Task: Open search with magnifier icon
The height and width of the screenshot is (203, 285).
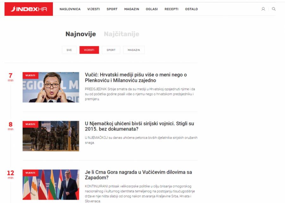Action: click(x=274, y=9)
